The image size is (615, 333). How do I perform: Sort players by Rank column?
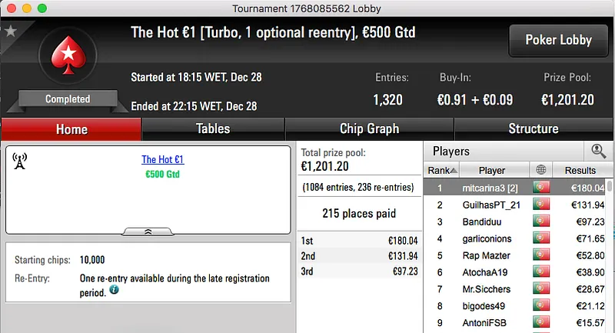pos(442,170)
